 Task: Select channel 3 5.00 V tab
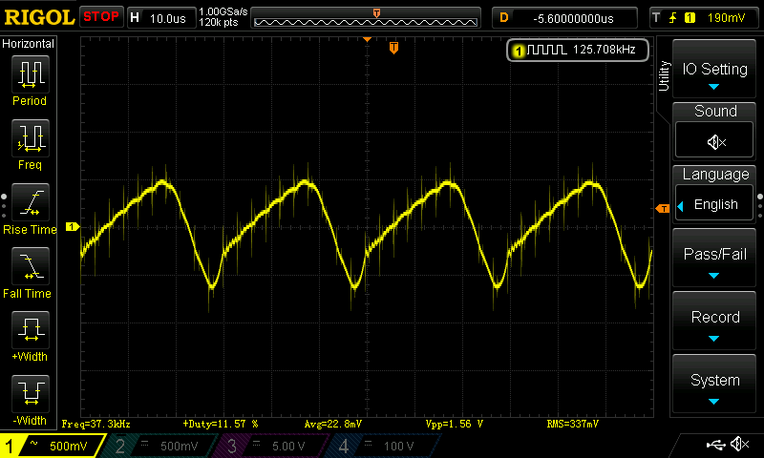(x=274, y=446)
